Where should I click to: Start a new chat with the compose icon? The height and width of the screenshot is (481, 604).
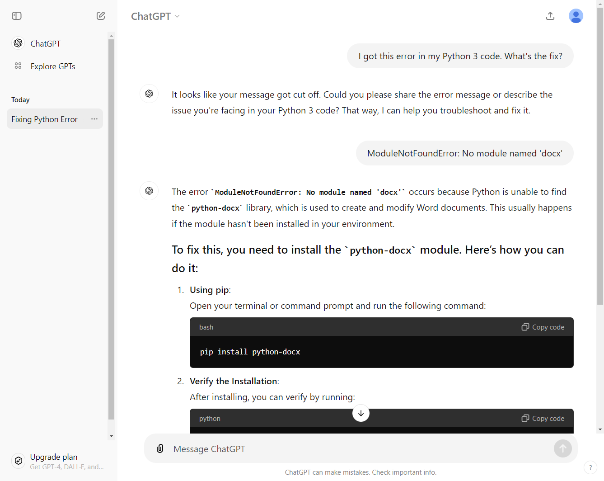click(101, 16)
